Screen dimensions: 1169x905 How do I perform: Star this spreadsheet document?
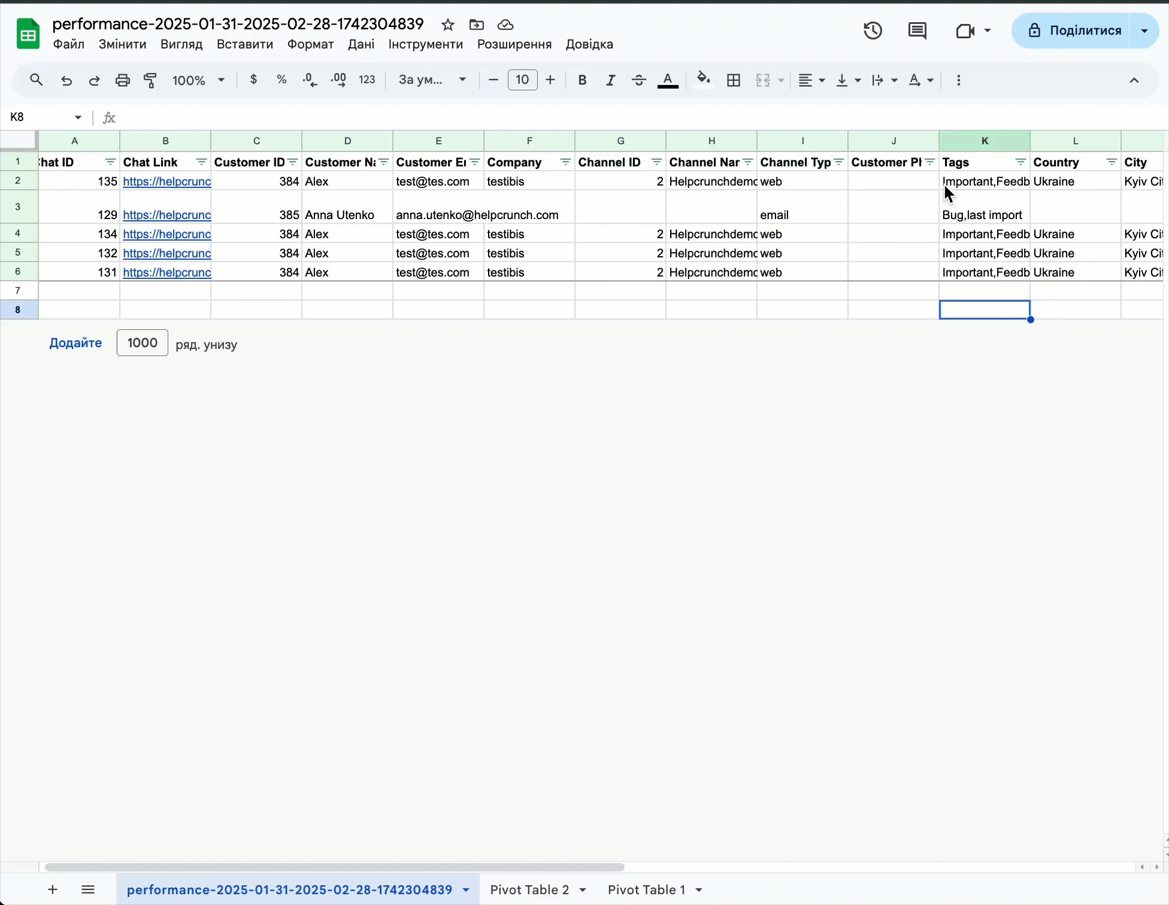tap(447, 25)
